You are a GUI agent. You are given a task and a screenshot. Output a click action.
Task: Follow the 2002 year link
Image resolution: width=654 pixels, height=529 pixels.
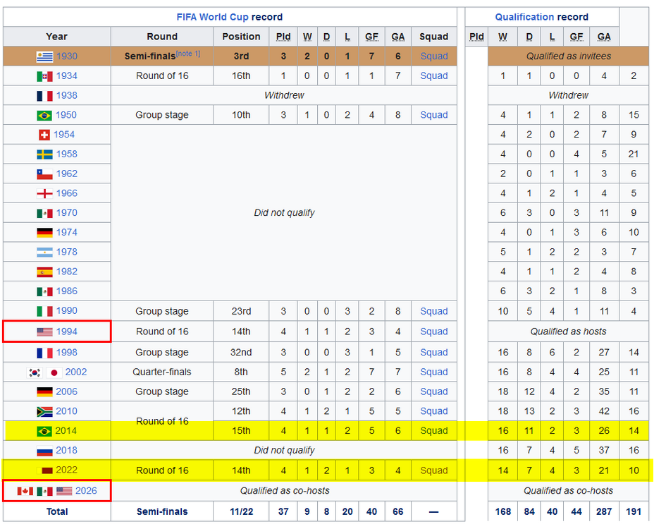pyautogui.click(x=76, y=372)
